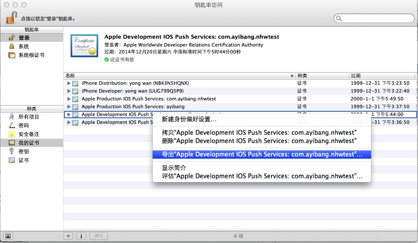Click 点按以锁定"登录"钥匙串 text
The height and width of the screenshot is (243, 418).
pos(48,19)
